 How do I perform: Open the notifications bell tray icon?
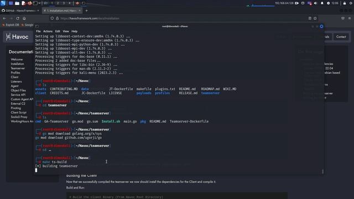322,3
